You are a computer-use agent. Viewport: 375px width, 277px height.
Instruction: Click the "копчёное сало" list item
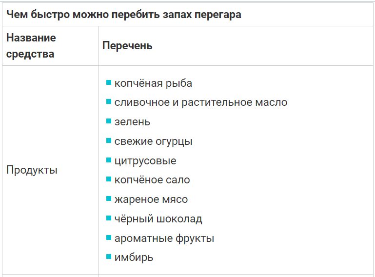(x=152, y=180)
